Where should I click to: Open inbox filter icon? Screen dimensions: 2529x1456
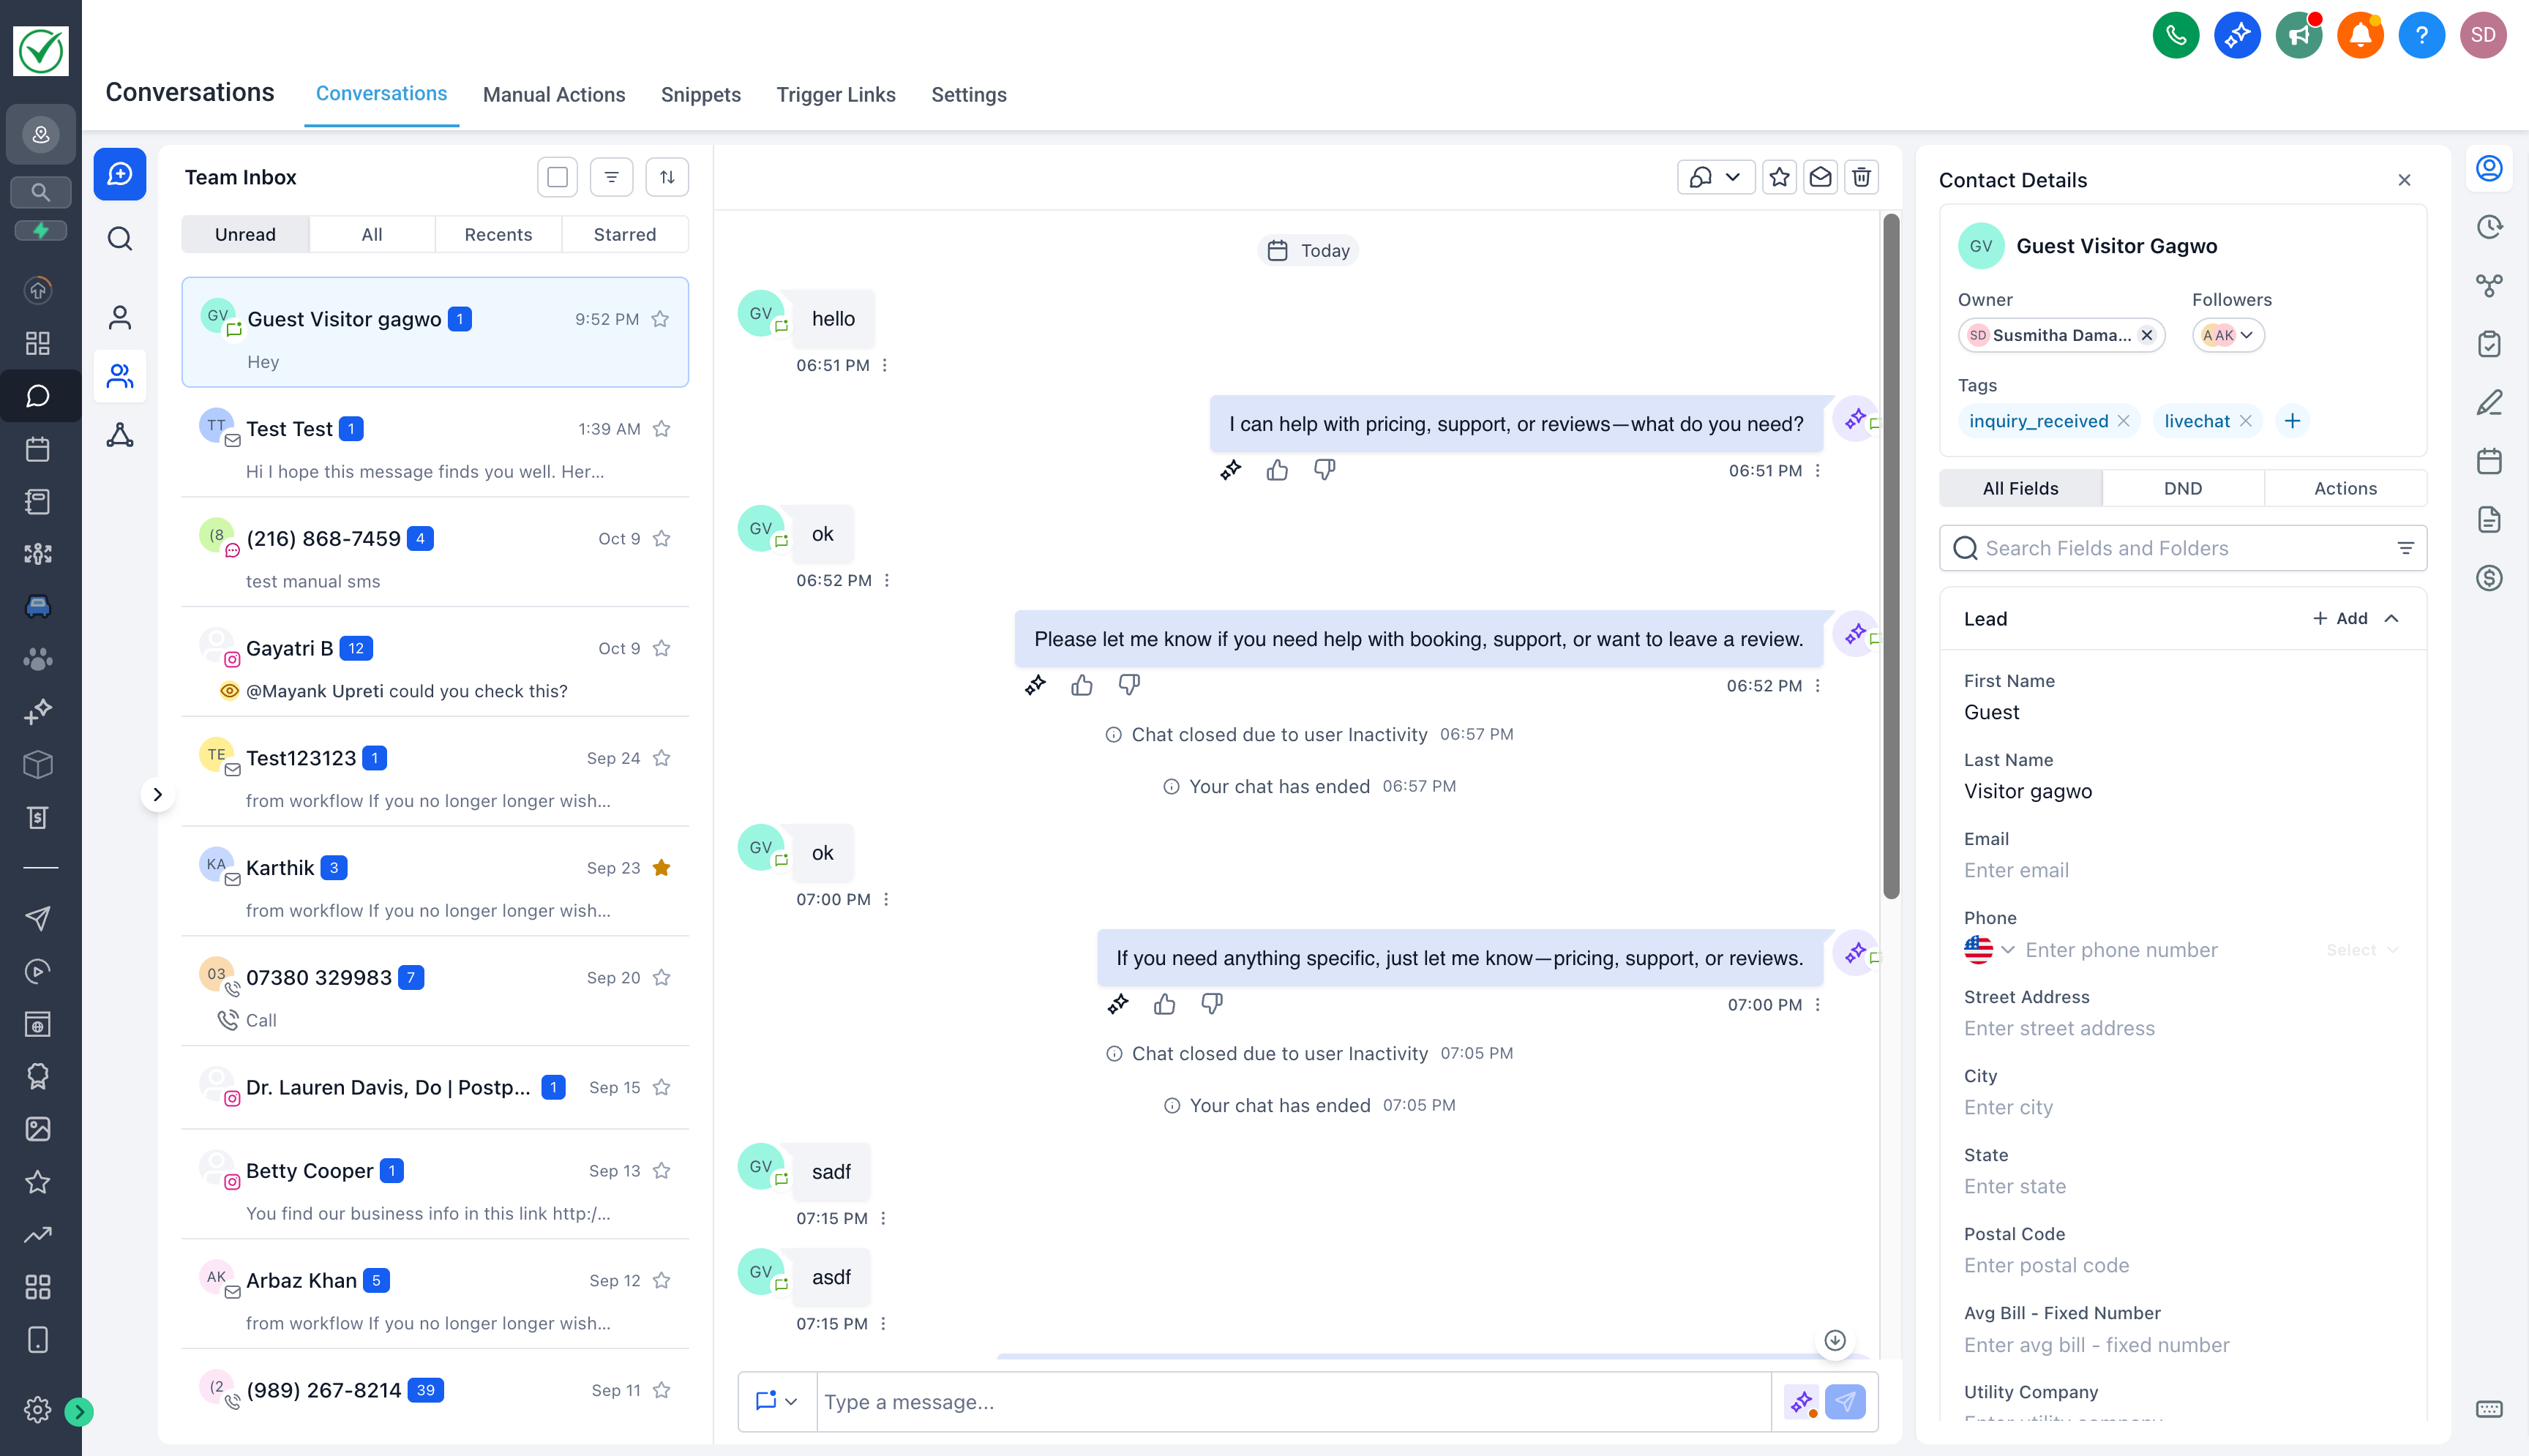coord(611,177)
